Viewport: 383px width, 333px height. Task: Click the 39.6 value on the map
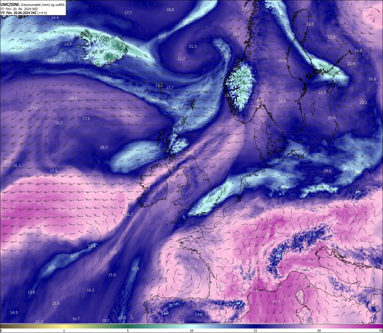(x=311, y=223)
